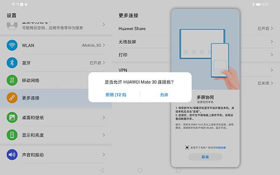Viewport: 280px width, 175px height.
Task: Expand chevron next to 已关闭 status
Action: point(272,83)
